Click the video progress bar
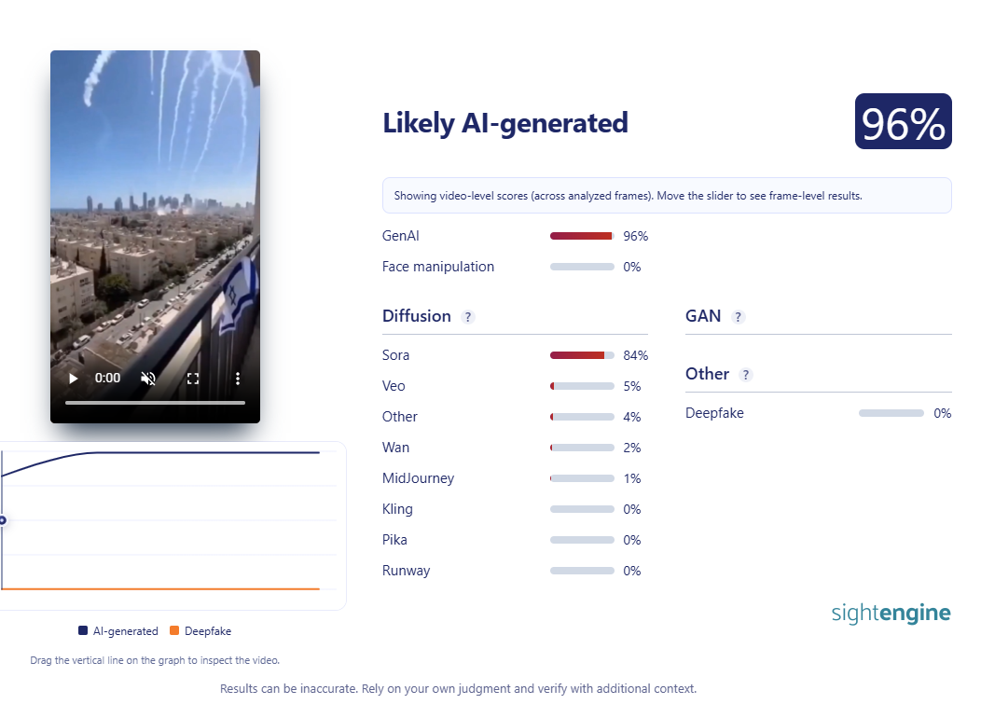 point(155,403)
